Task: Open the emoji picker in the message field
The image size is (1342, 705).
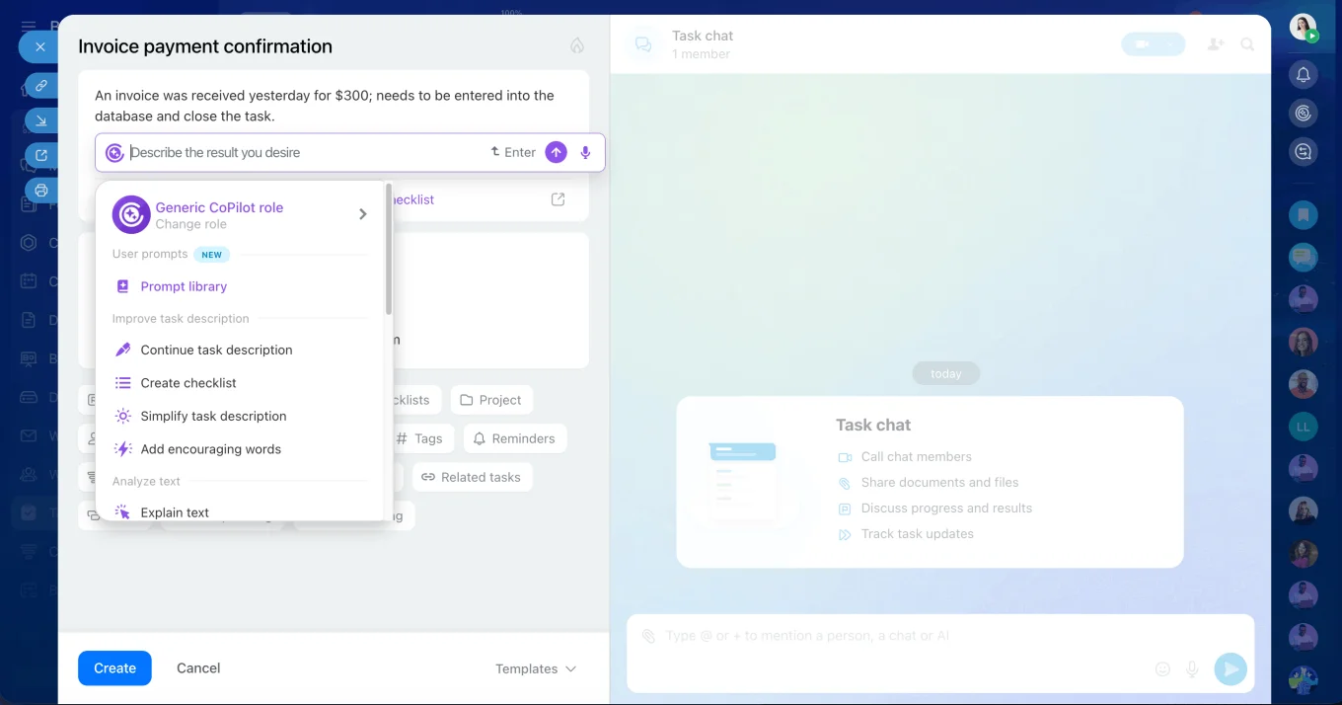Action: tap(1162, 668)
